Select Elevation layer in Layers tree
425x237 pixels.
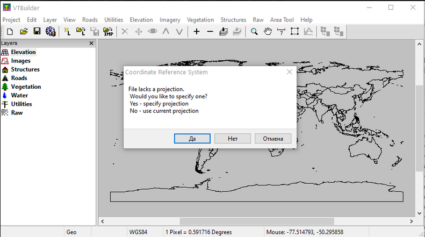tap(23, 52)
